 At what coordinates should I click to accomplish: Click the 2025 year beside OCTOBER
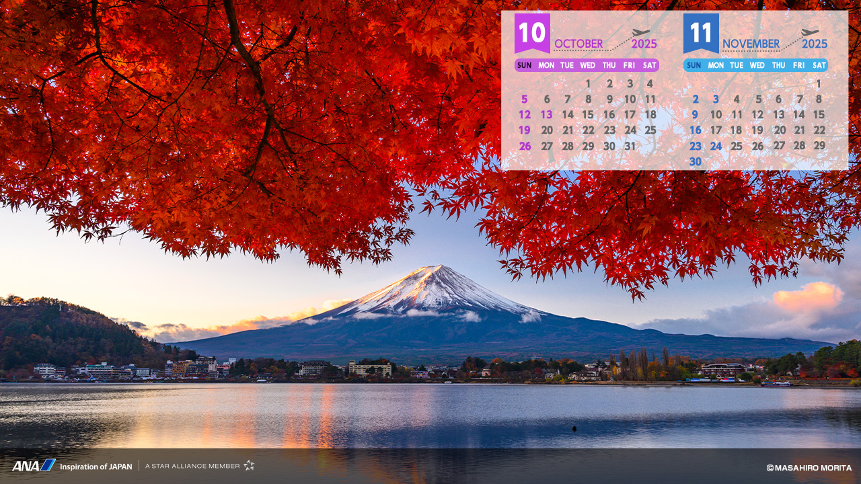click(x=644, y=44)
